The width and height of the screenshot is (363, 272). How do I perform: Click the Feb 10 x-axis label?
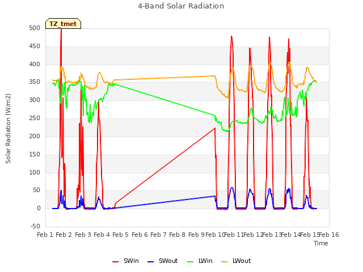click(x=216, y=235)
